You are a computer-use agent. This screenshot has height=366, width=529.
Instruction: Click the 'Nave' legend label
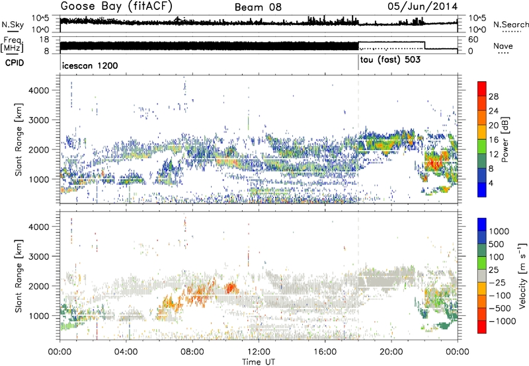[503, 46]
